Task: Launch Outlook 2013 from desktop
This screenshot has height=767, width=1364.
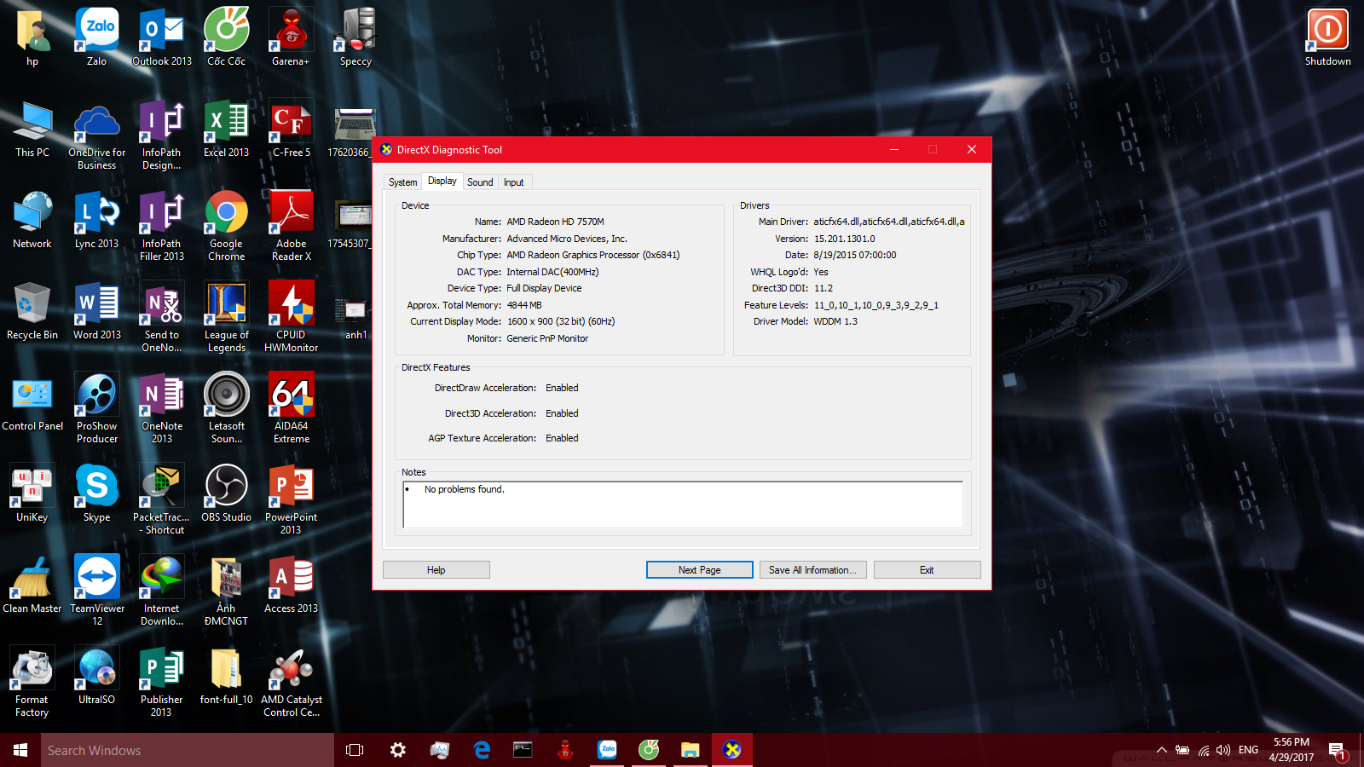Action: coord(162,37)
